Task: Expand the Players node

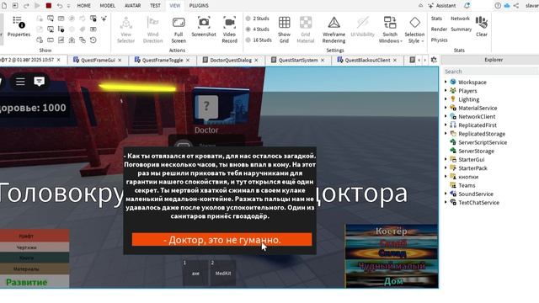Action: pos(446,90)
